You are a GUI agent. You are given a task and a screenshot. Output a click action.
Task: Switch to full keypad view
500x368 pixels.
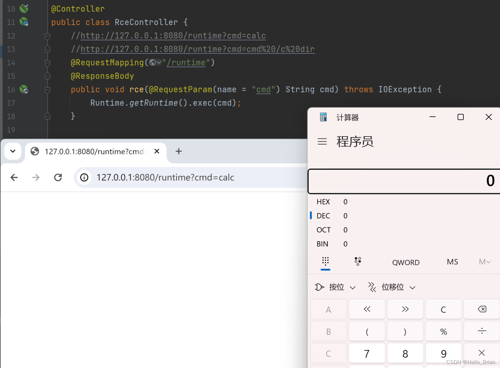[326, 262]
